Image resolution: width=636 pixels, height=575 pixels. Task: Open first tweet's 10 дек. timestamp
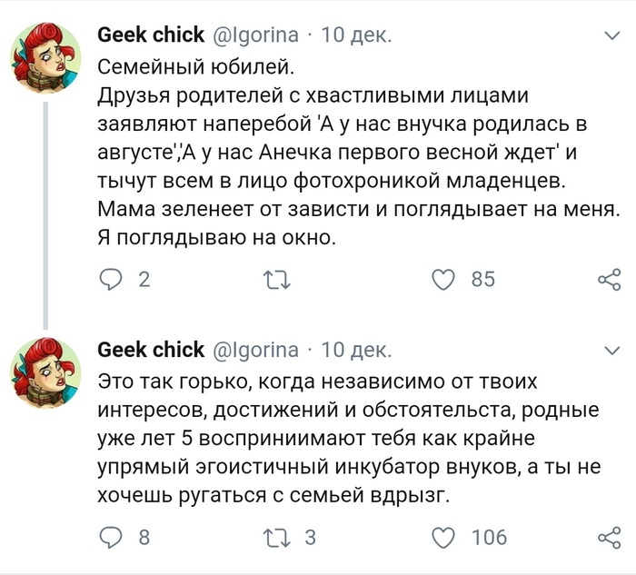point(357,36)
